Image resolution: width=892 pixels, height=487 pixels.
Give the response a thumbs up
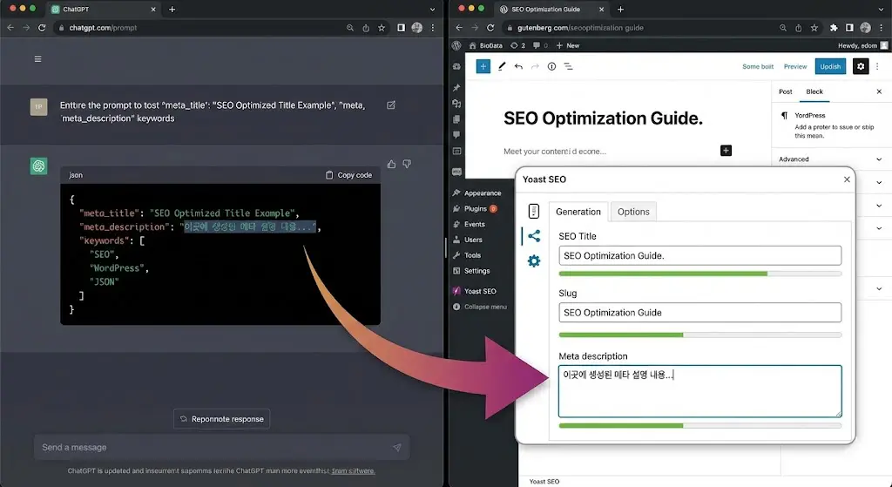(x=391, y=164)
